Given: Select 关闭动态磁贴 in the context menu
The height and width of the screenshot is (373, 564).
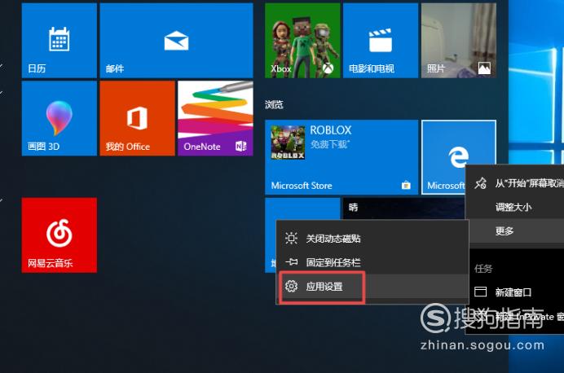Looking at the screenshot, I should (x=372, y=239).
